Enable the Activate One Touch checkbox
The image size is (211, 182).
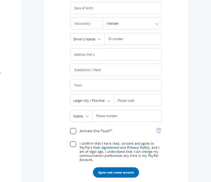coord(73,131)
